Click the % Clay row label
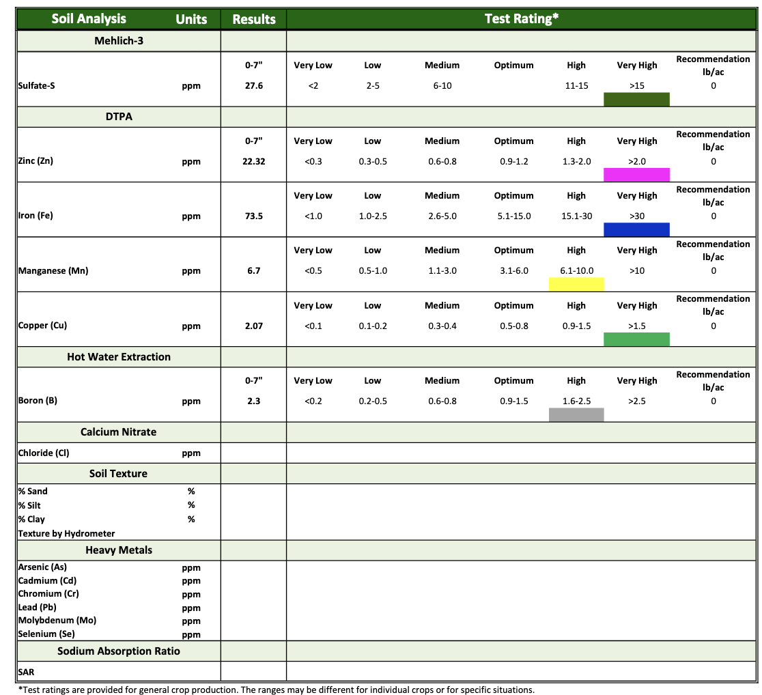The height and width of the screenshot is (695, 762). [31, 520]
